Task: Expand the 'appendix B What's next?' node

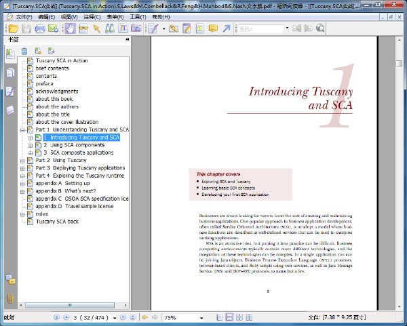Action: 22,191
